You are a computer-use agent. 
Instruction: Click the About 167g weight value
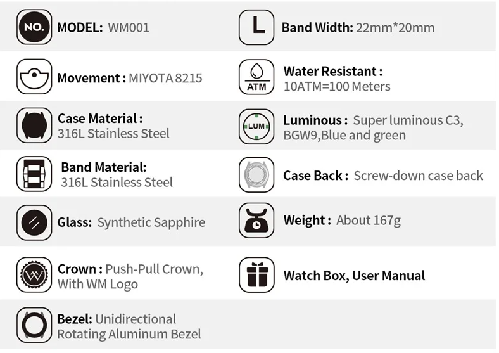369,221
